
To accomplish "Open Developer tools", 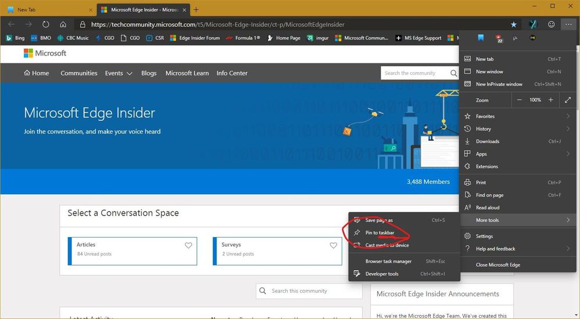I will pos(404,274).
